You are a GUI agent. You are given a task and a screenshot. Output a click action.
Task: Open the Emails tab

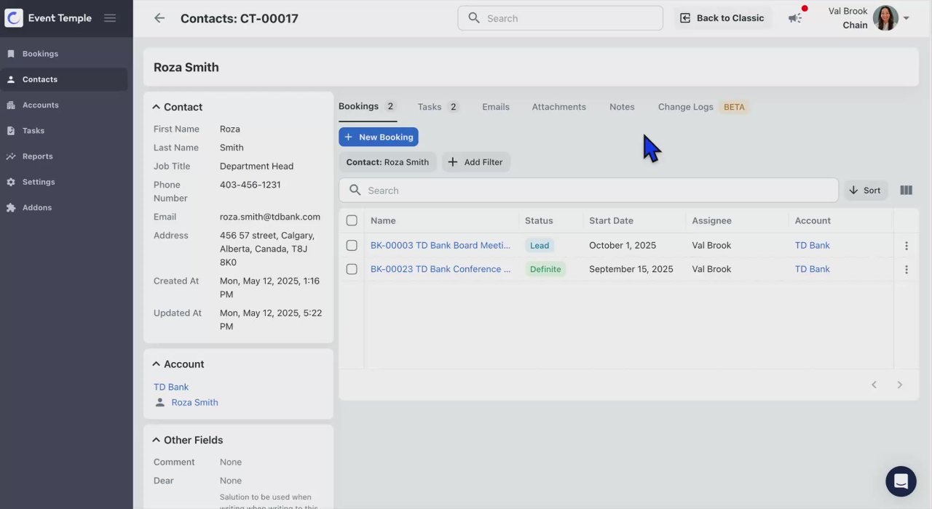(x=496, y=107)
